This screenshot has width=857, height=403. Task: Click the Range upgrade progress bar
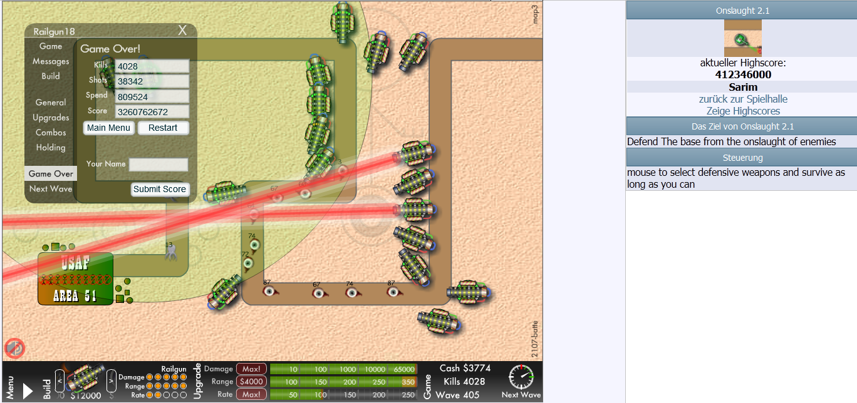(x=343, y=382)
